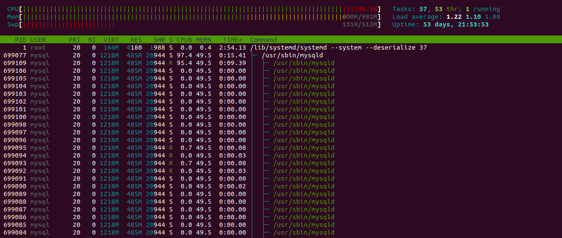This screenshot has width=562, height=238.
Task: Click the Uptime 53 days line
Action: click(440, 25)
